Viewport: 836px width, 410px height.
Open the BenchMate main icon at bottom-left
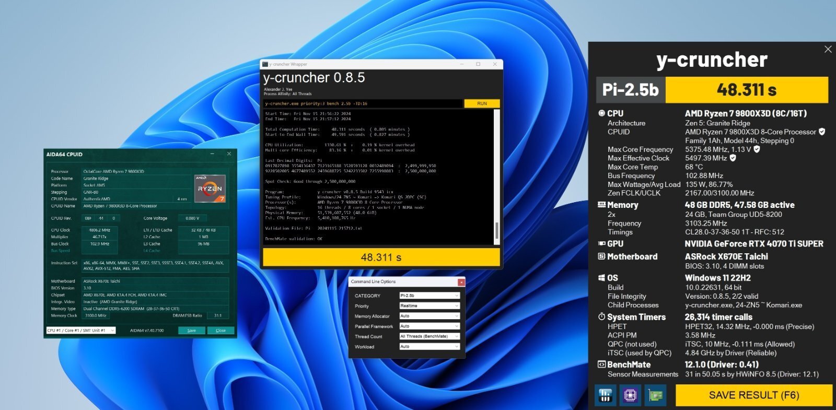click(x=606, y=395)
